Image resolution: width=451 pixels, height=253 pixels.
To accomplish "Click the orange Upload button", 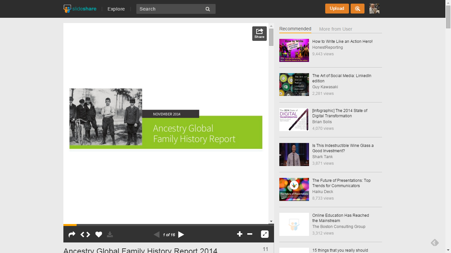I will pyautogui.click(x=337, y=9).
